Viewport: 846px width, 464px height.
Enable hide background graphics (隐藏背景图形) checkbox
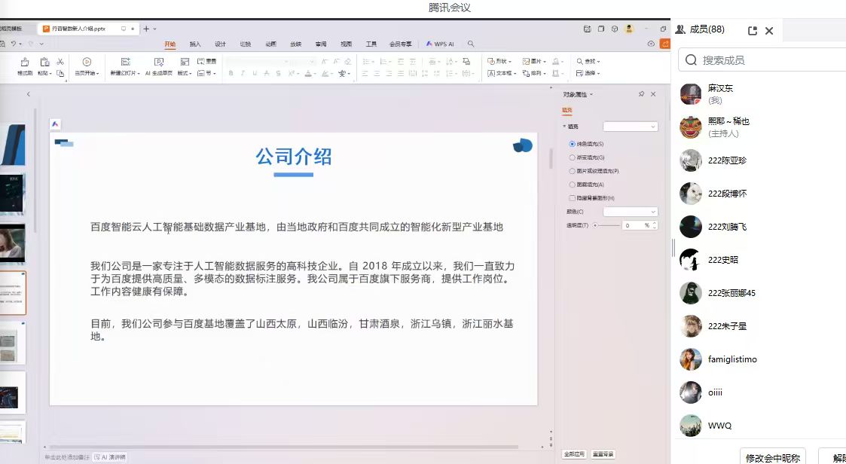[x=573, y=198]
